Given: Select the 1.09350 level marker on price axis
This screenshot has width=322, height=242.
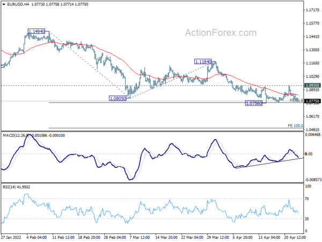Looking at the screenshot, I should 312,85.
